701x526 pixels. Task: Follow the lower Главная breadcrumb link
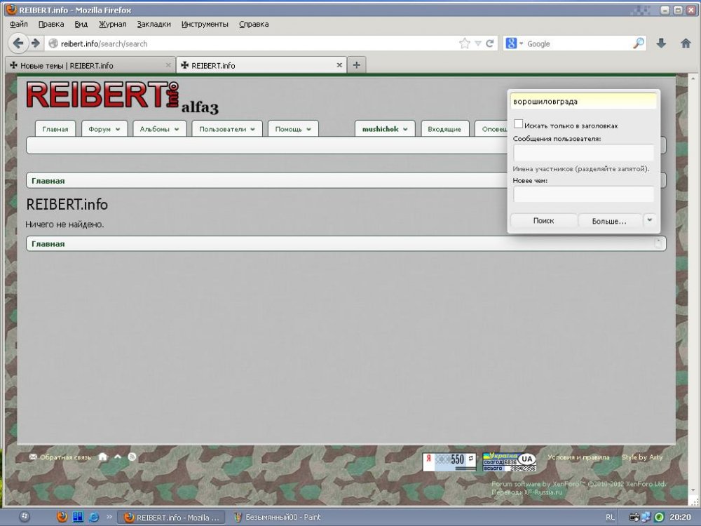click(48, 244)
